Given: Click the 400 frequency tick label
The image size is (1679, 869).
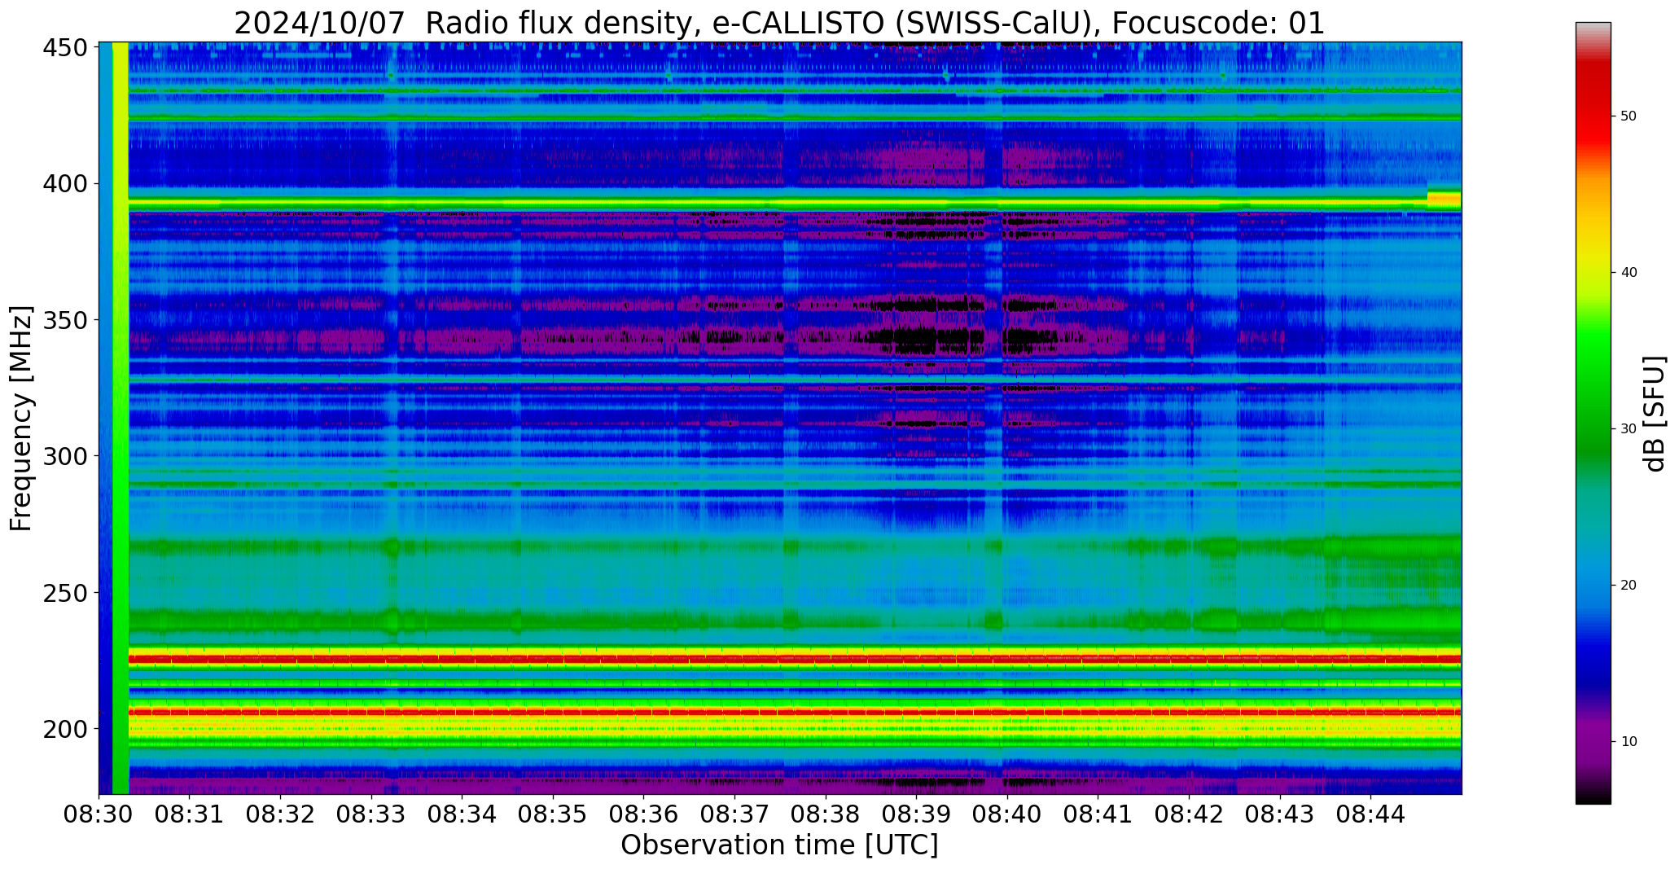Looking at the screenshot, I should pos(65,184).
